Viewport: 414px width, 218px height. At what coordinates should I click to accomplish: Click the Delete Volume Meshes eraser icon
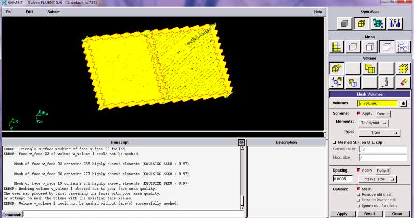404,83
